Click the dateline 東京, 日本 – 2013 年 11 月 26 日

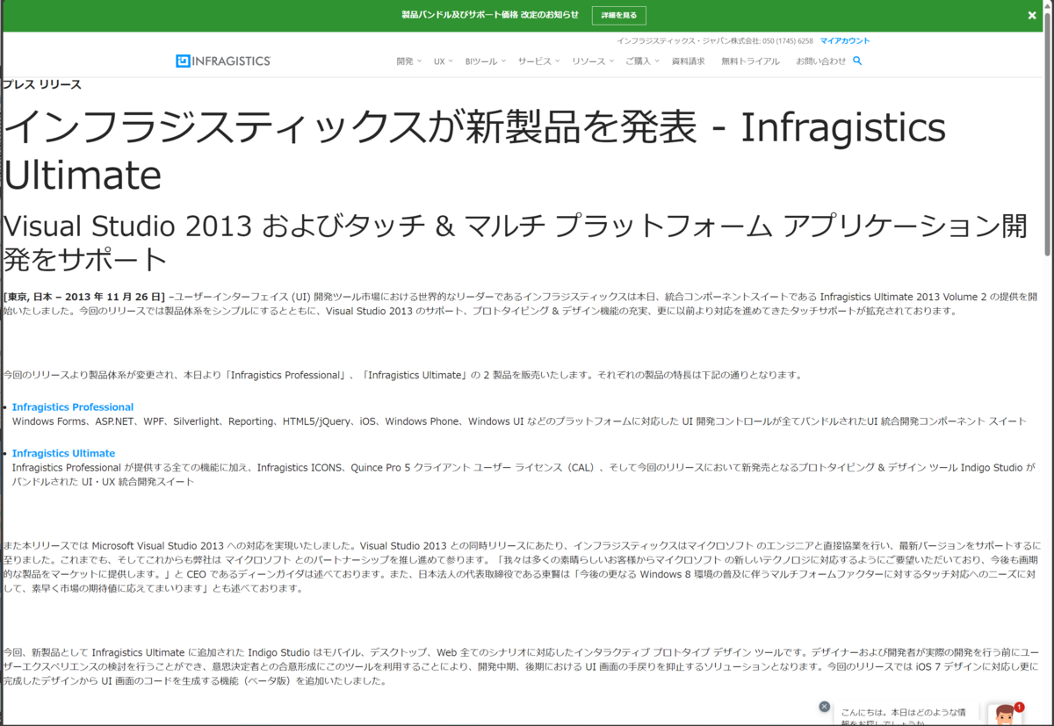[x=85, y=297]
